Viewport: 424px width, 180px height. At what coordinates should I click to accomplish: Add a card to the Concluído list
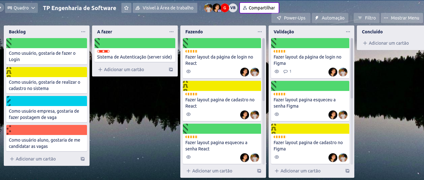[386, 43]
